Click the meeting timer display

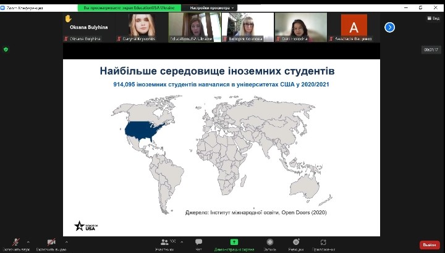point(431,50)
